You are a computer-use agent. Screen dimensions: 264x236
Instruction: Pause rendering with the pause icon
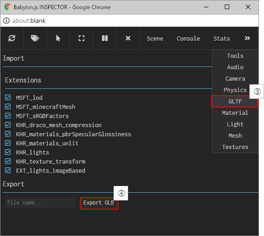tap(105, 38)
